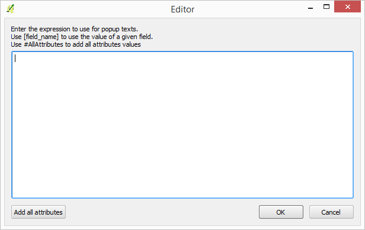This screenshot has height=230, width=365.
Task: Minimize the Editor dialog window
Action: pos(310,8)
